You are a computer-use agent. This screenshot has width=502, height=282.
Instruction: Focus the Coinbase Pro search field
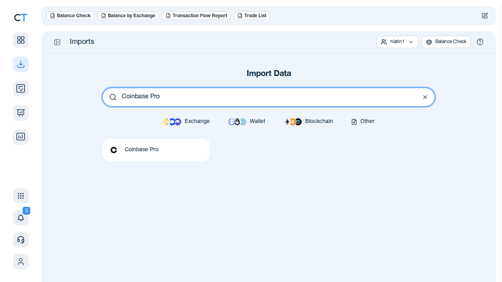click(269, 97)
